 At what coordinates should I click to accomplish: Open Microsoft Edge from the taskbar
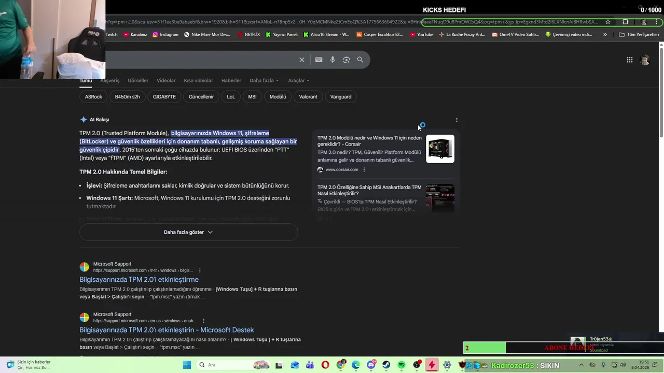pos(356,365)
